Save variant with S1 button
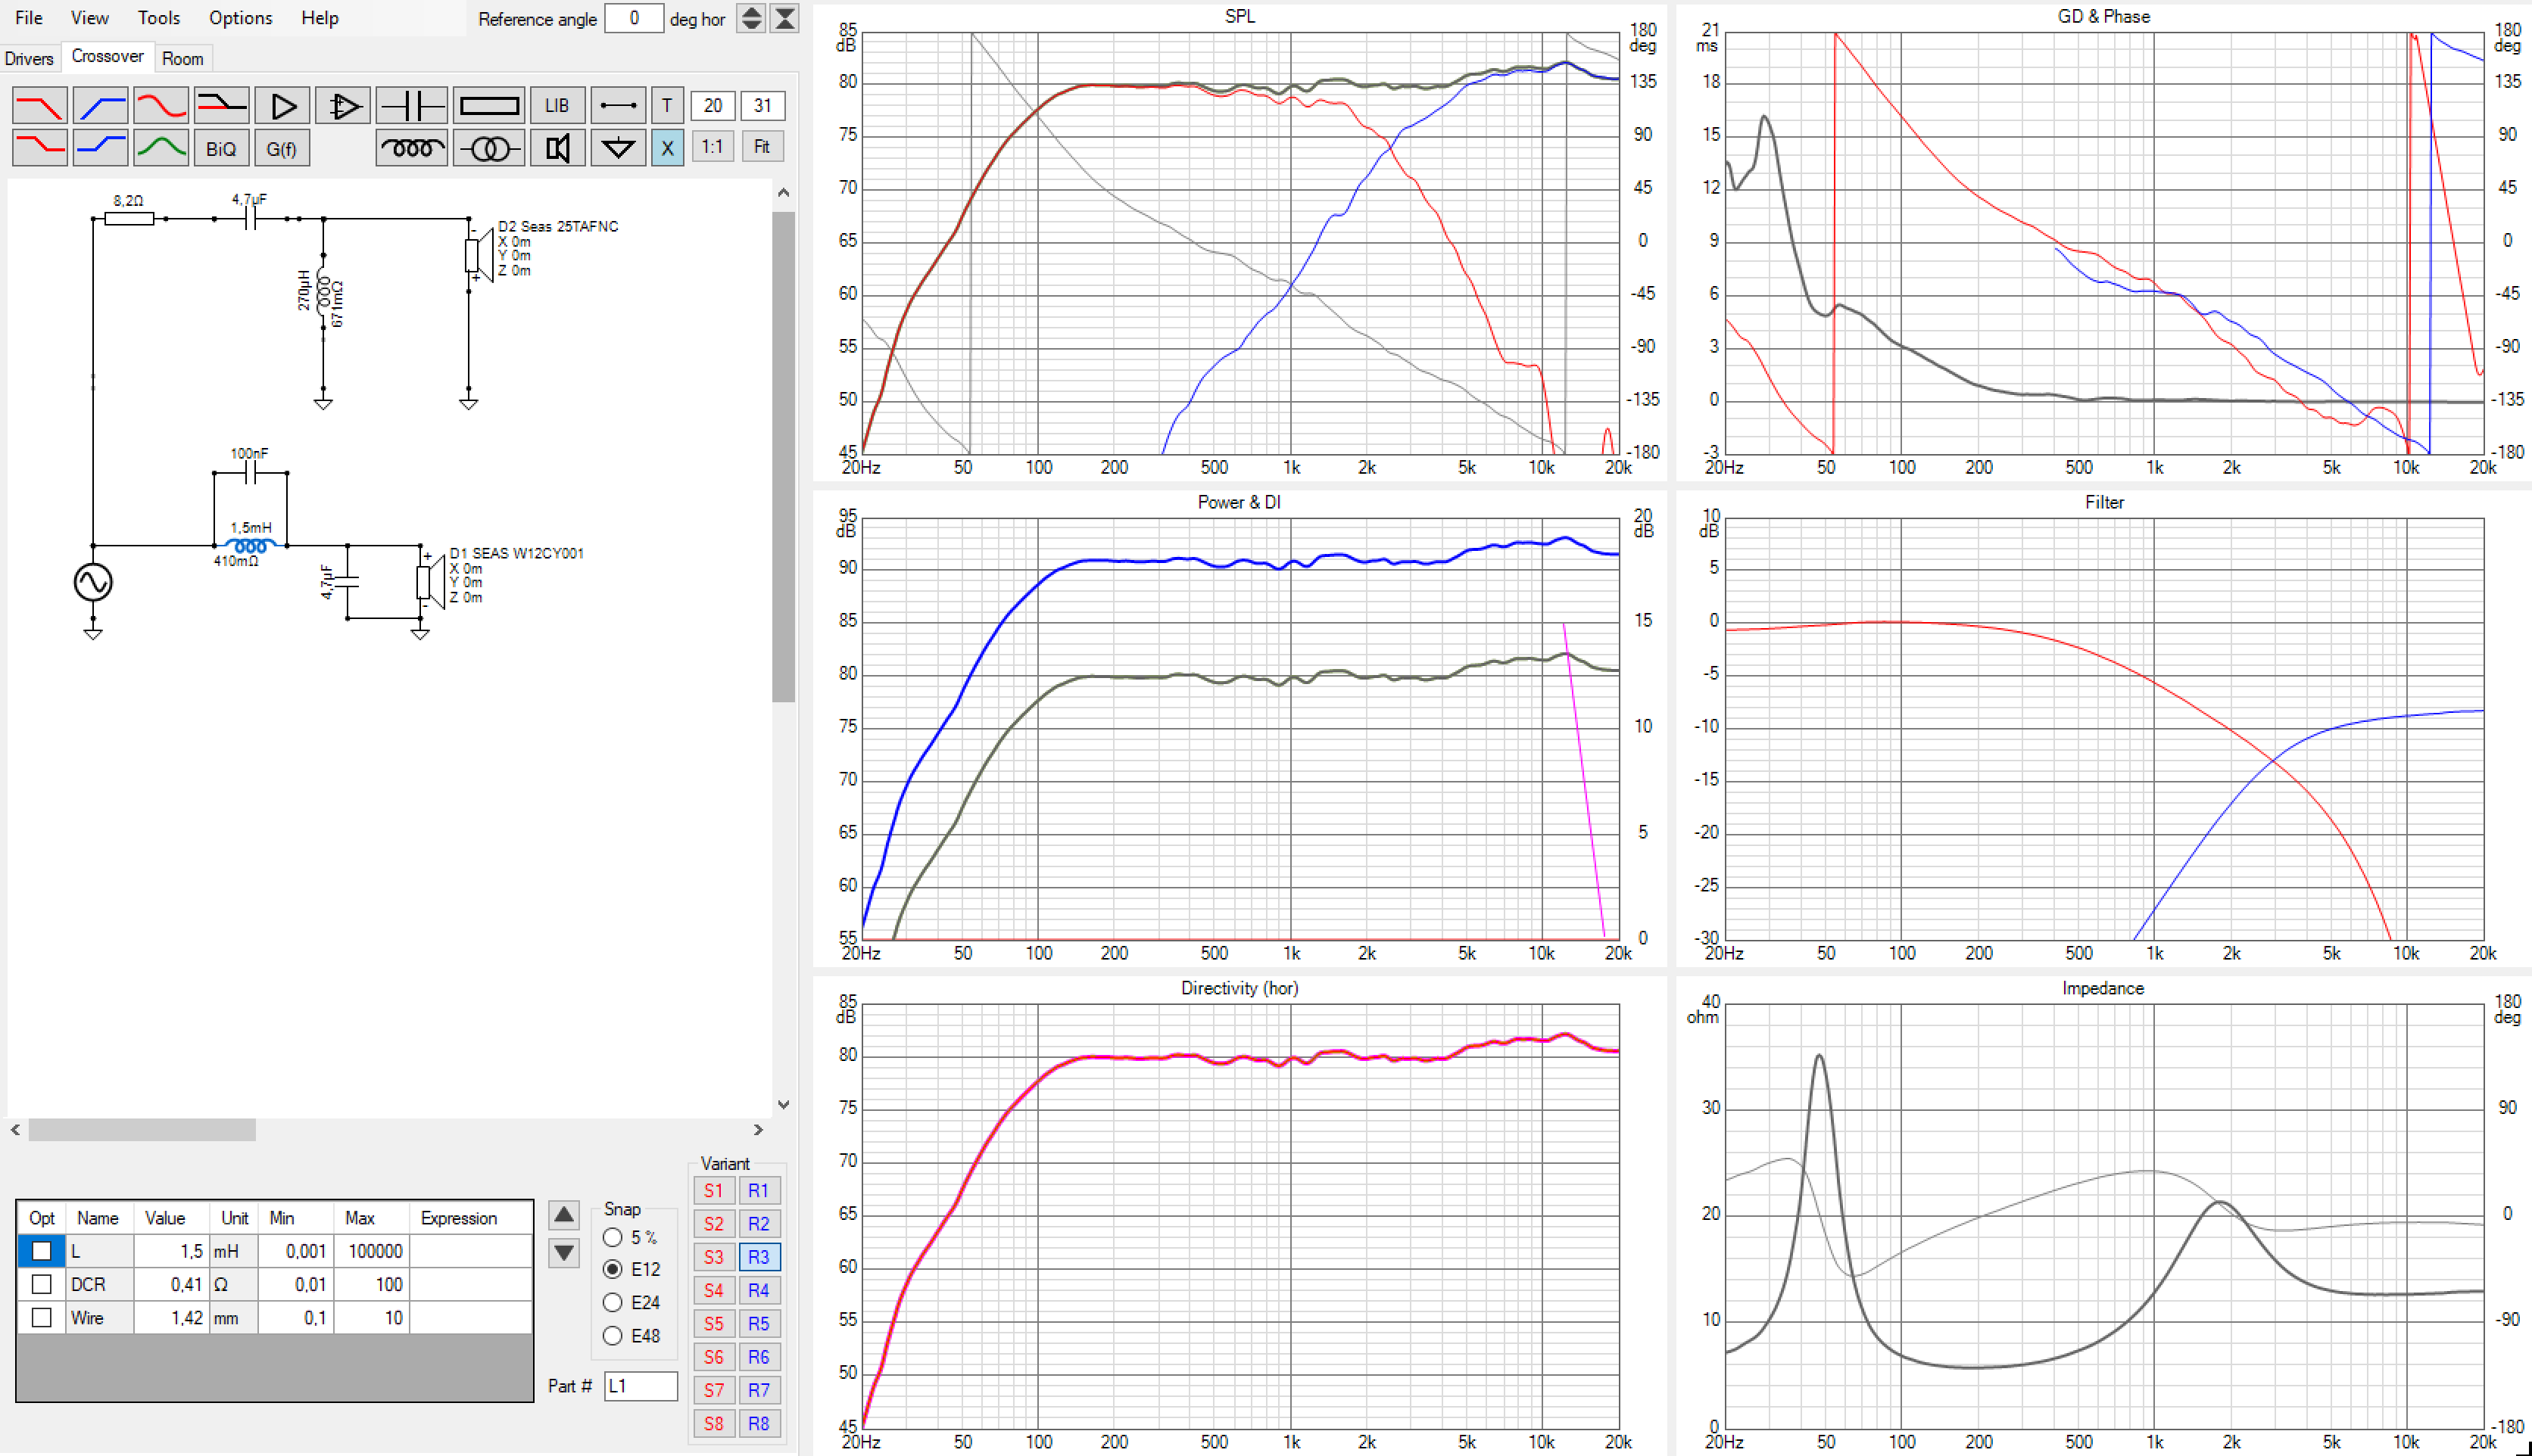 [713, 1191]
